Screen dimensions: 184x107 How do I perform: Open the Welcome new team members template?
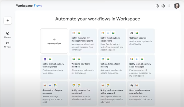pyautogui.click(x=83, y=67)
